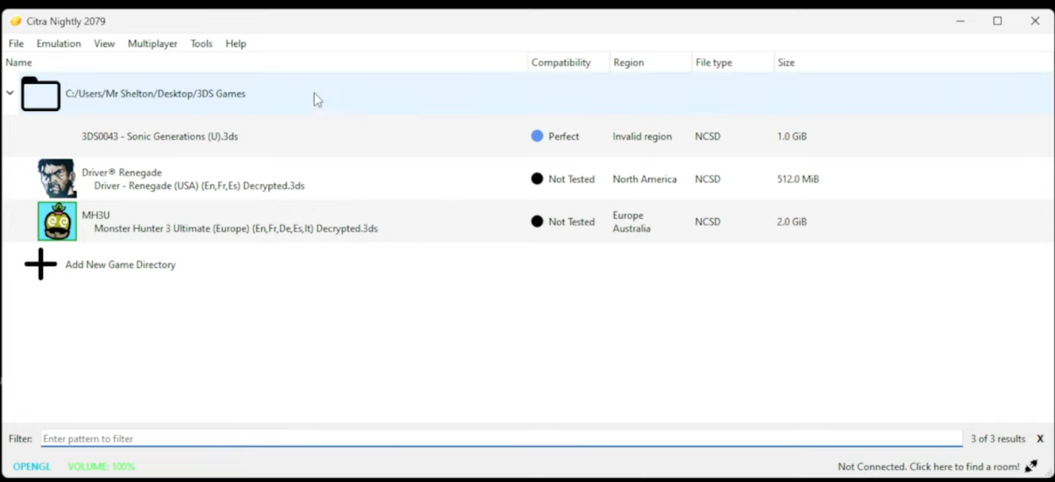The image size is (1055, 482).
Task: Click the Driver Renegade game icon
Action: tap(57, 179)
